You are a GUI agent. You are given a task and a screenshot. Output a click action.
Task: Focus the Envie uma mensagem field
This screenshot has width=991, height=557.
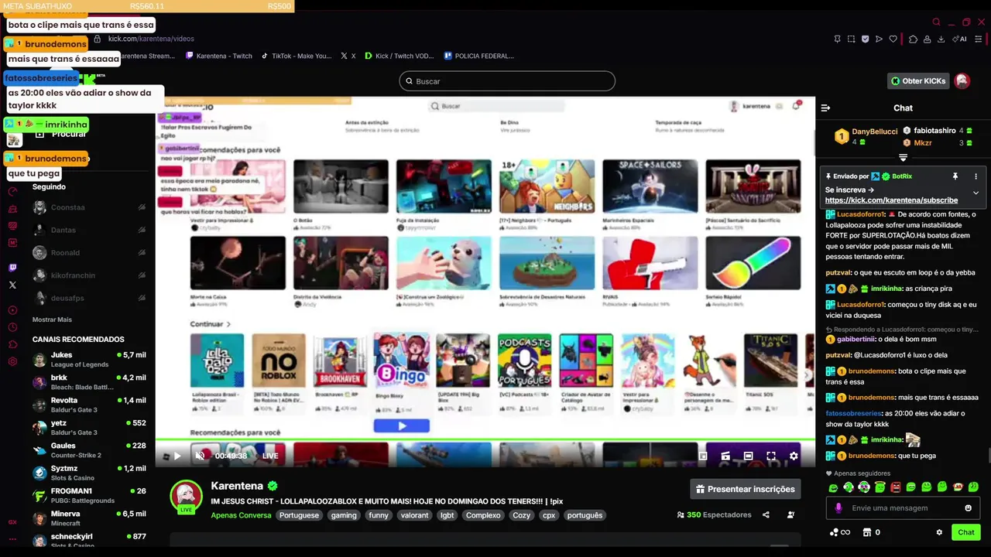coord(903,508)
